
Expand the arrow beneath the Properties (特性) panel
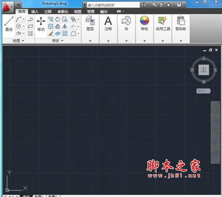click(x=145, y=41)
